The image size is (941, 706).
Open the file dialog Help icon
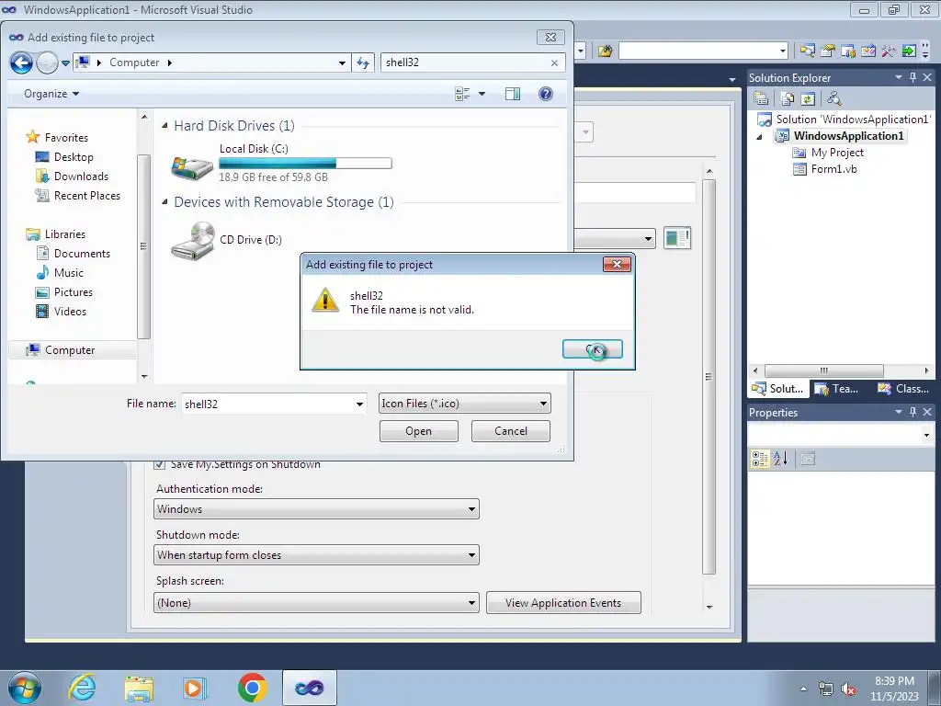[x=546, y=94]
